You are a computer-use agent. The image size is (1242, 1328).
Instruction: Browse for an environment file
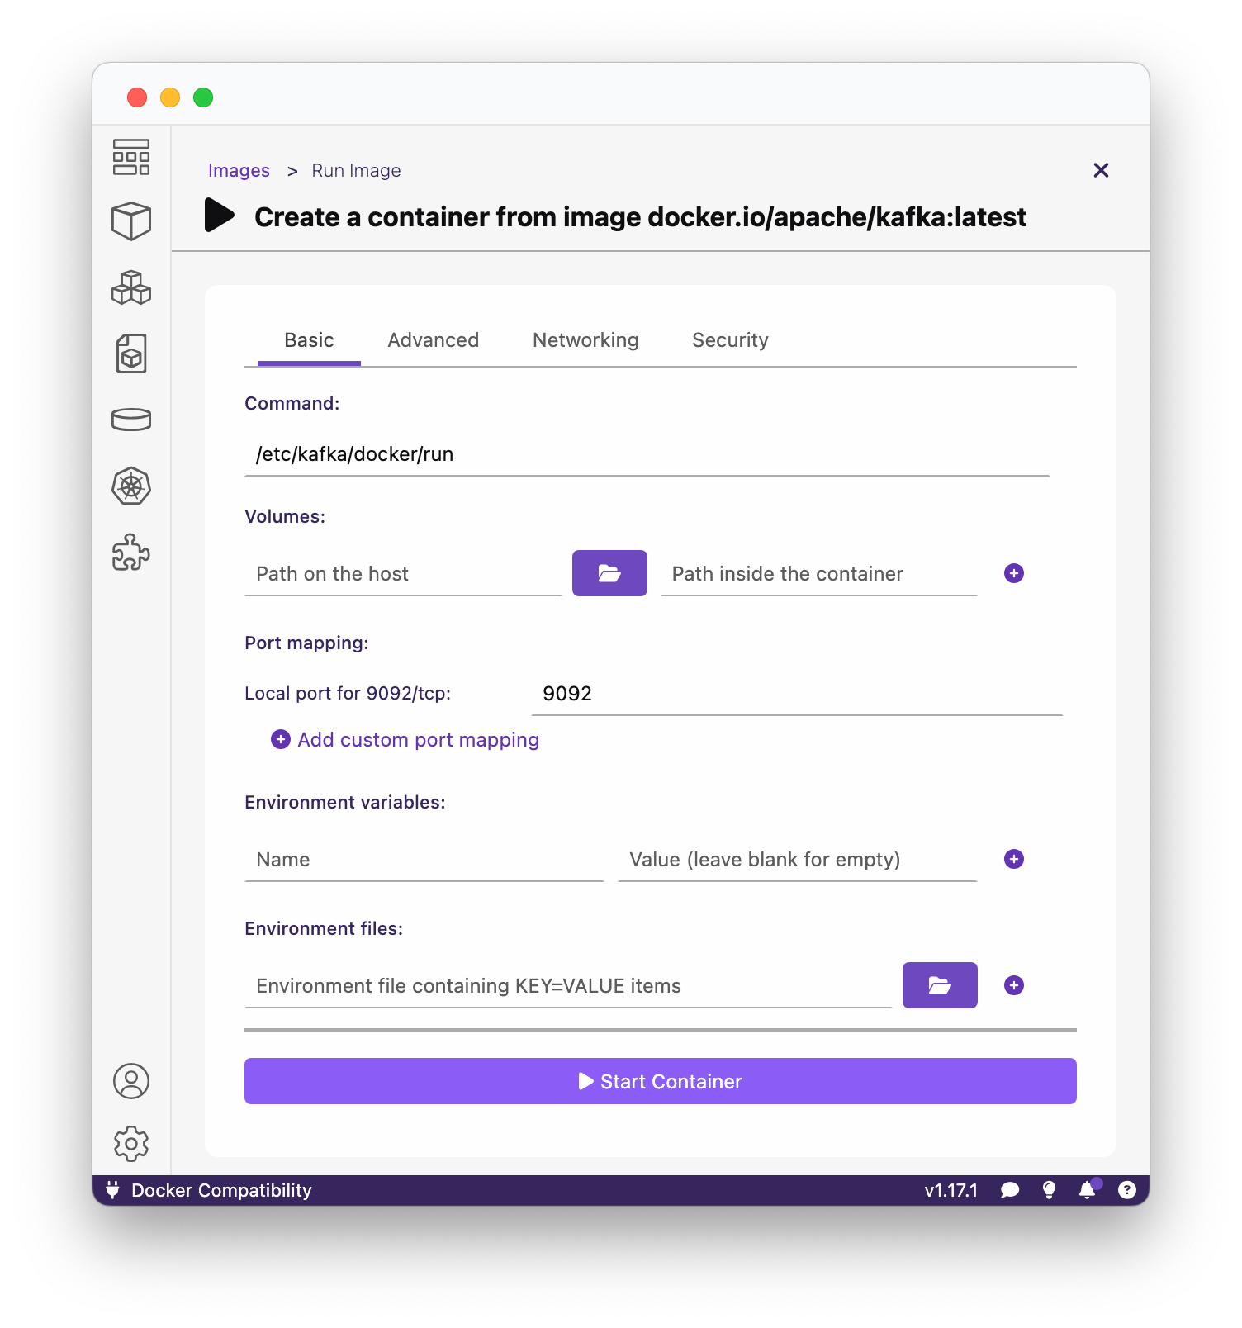coord(940,985)
